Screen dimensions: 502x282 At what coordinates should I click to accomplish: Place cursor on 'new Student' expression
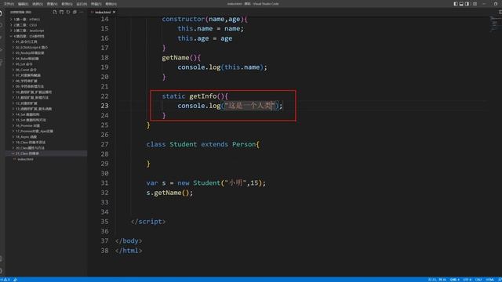pyautogui.click(x=198, y=183)
